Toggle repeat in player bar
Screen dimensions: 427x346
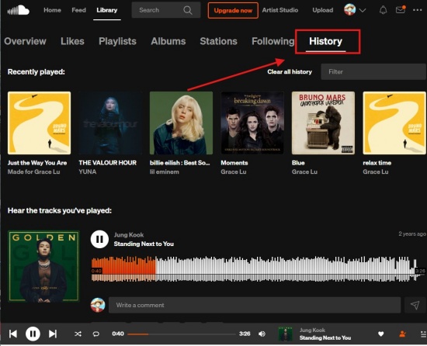pos(95,334)
